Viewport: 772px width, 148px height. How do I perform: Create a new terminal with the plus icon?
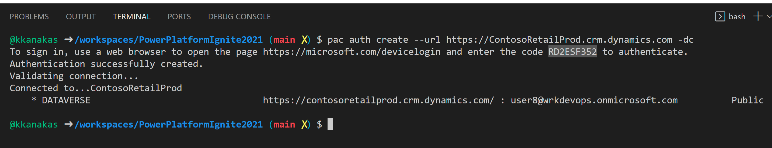click(x=758, y=16)
